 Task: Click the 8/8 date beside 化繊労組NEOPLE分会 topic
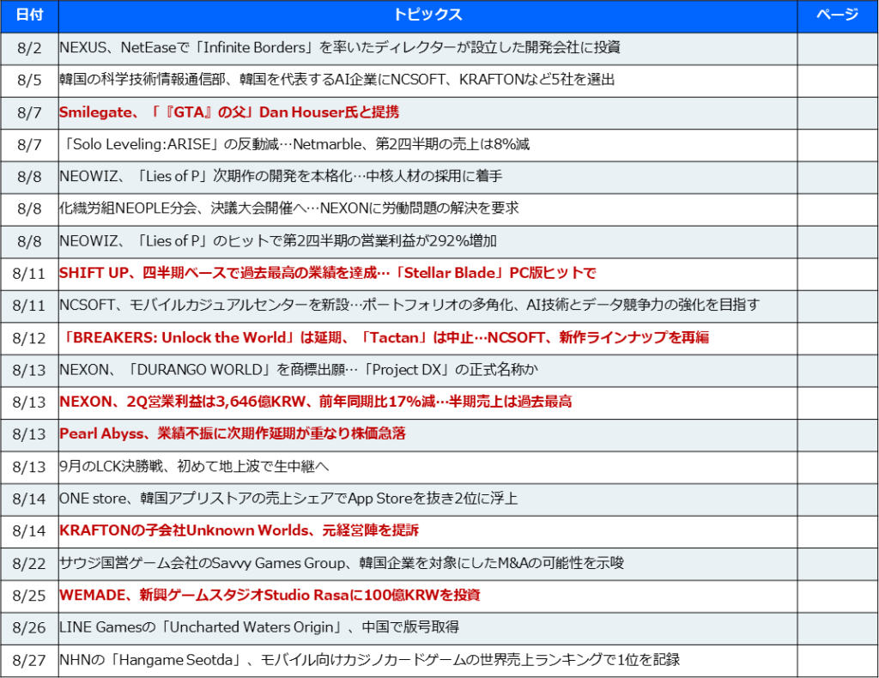coord(29,209)
